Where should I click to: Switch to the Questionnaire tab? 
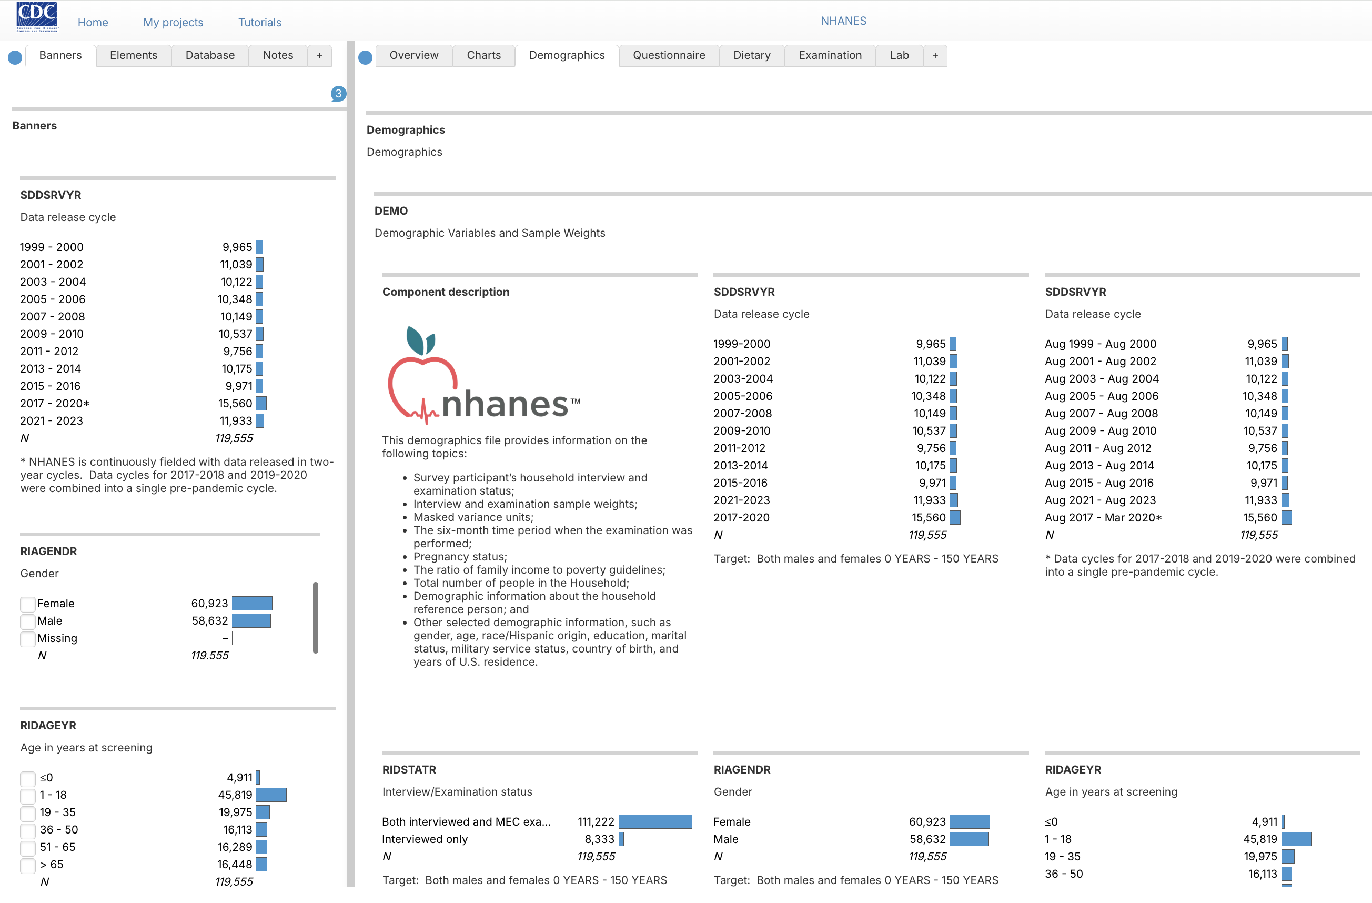pyautogui.click(x=669, y=55)
